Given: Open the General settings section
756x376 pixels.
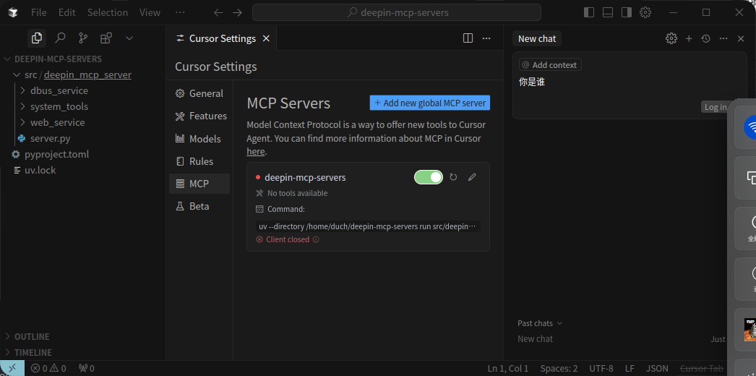Looking at the screenshot, I should [199, 93].
